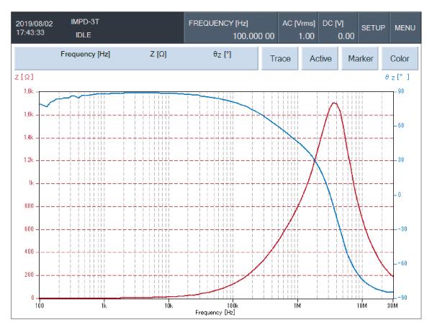Open the Trace options
Viewport: 432px width, 330px height.
[280, 58]
